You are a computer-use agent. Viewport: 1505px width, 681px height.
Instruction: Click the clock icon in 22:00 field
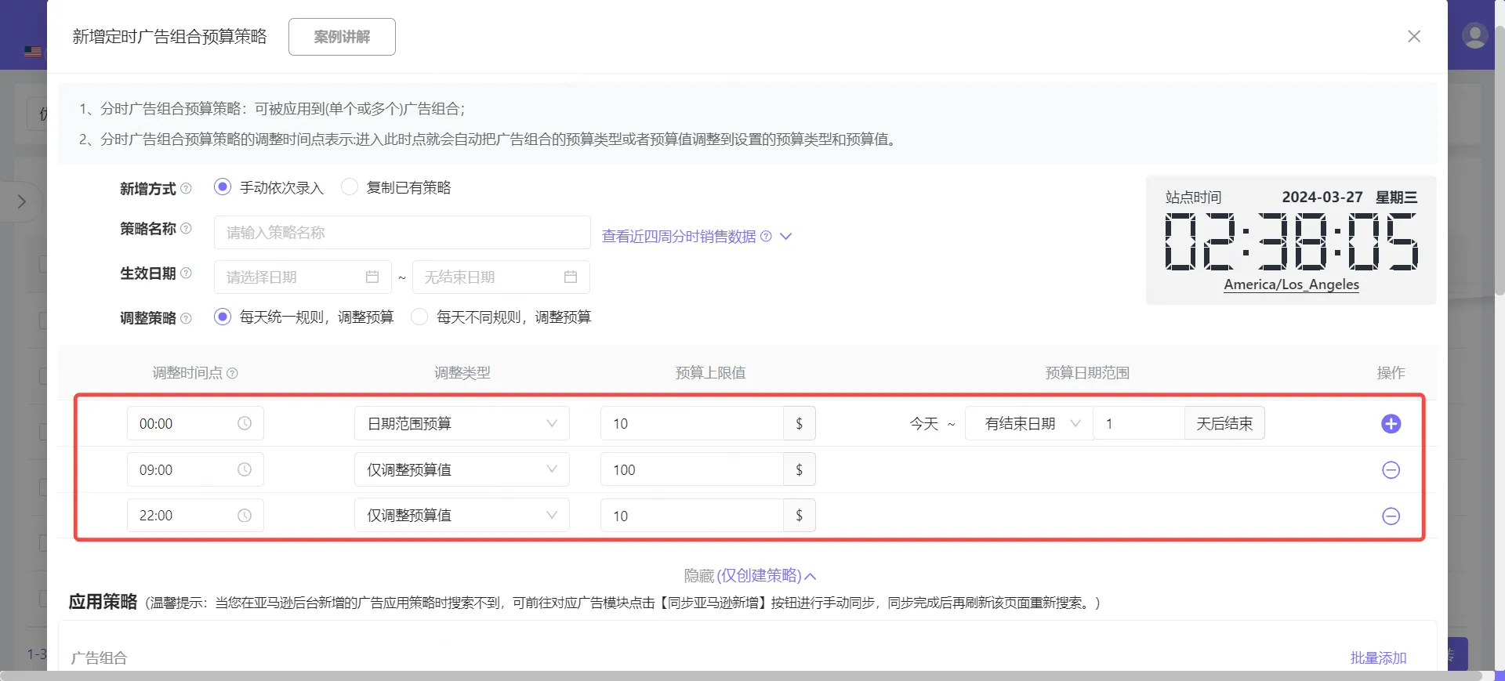pos(245,516)
